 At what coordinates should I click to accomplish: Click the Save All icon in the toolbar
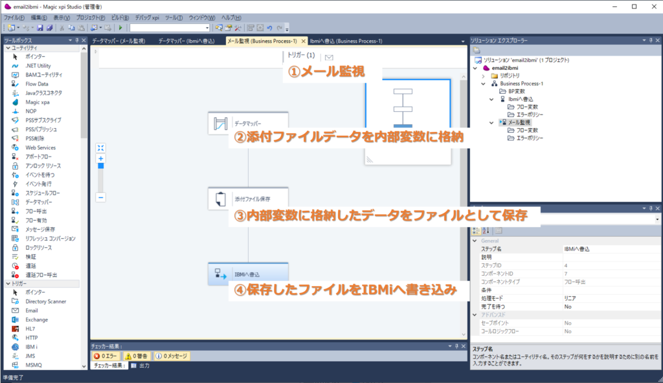(x=49, y=28)
